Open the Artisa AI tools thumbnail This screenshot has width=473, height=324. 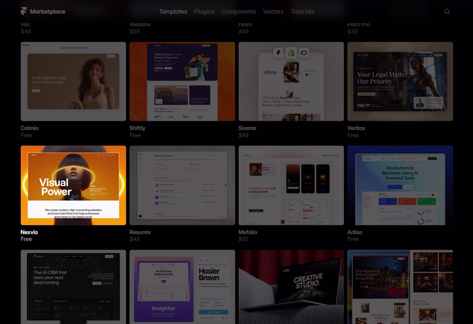click(x=400, y=185)
